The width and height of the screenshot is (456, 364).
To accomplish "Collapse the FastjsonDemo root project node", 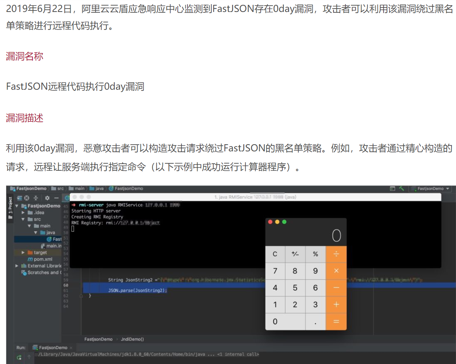I will [x=17, y=206].
